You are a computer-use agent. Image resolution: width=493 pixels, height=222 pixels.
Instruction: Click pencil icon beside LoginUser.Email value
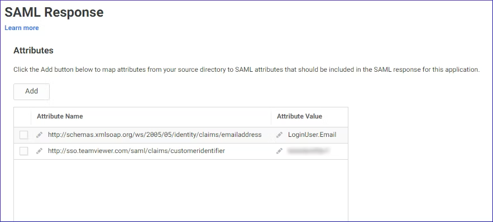[279, 135]
